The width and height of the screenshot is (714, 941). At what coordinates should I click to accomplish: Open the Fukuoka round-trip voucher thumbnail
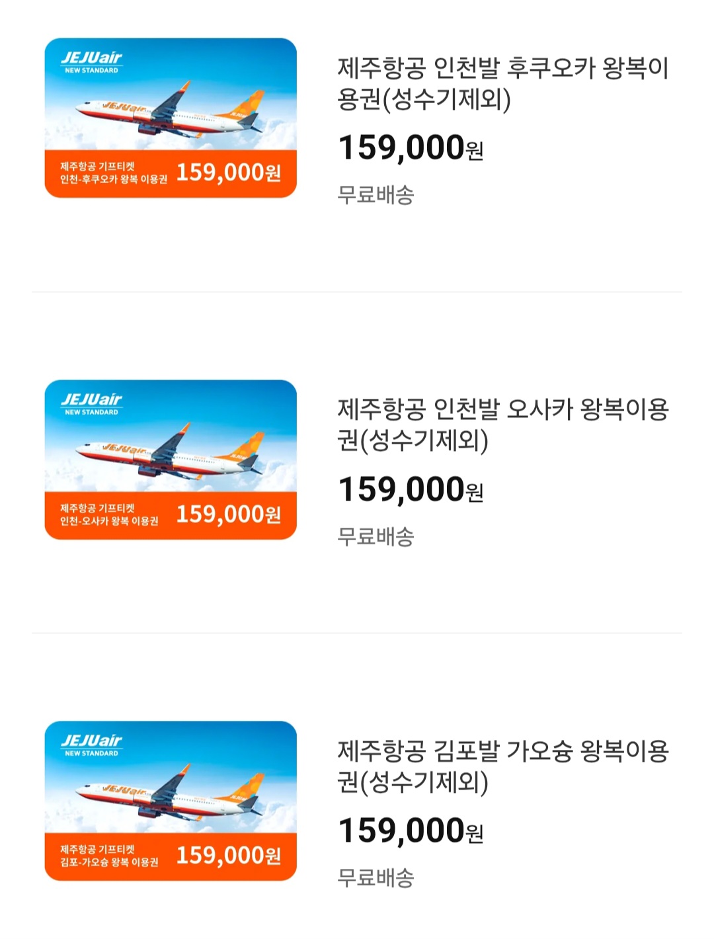[x=171, y=118]
